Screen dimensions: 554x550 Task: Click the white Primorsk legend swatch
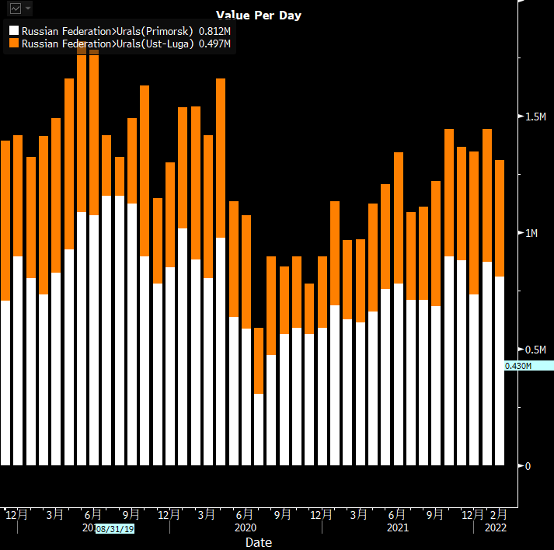(13, 31)
